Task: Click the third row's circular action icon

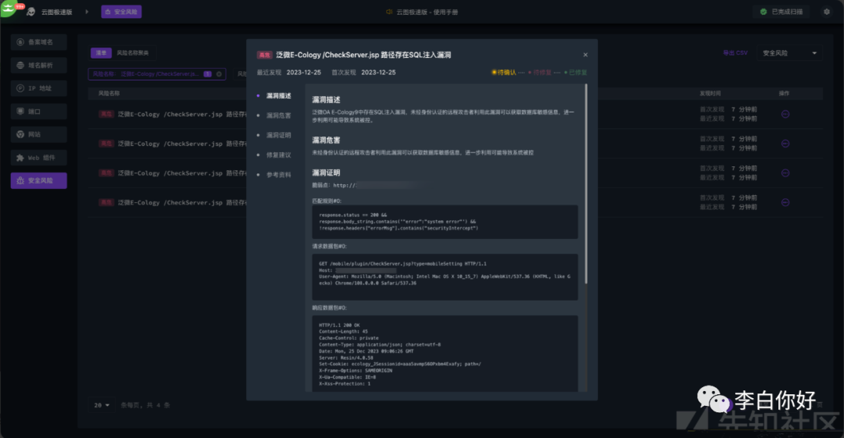Action: [x=785, y=173]
